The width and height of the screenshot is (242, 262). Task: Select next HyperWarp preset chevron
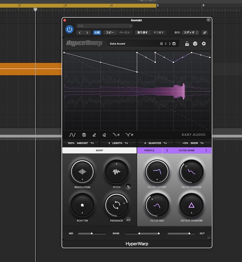click(170, 44)
